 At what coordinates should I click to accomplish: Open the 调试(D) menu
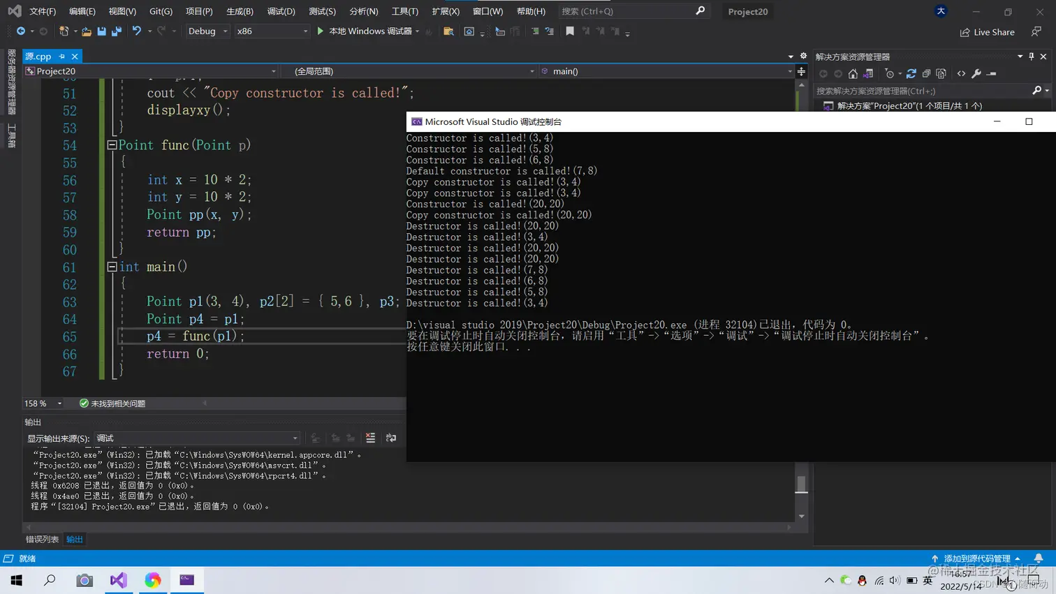[x=281, y=11]
